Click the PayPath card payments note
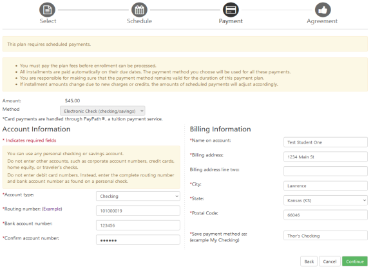The height and width of the screenshot is (275, 373). tap(82, 119)
